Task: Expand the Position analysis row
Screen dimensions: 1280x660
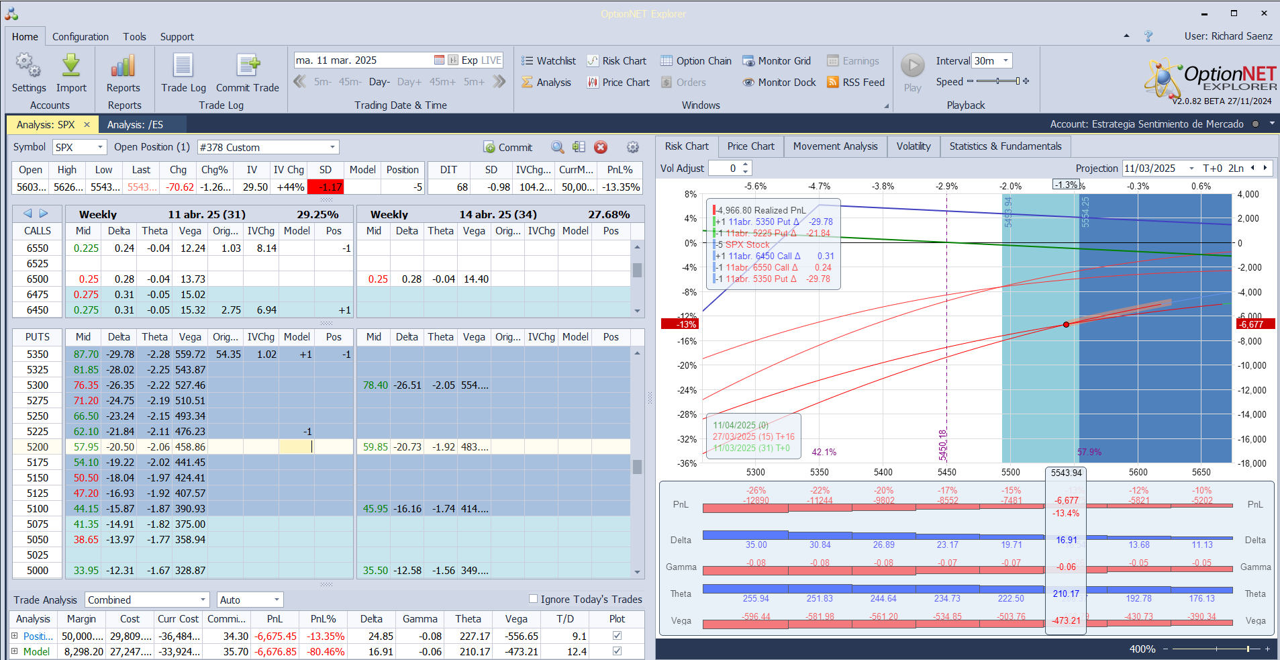Action: click(15, 635)
